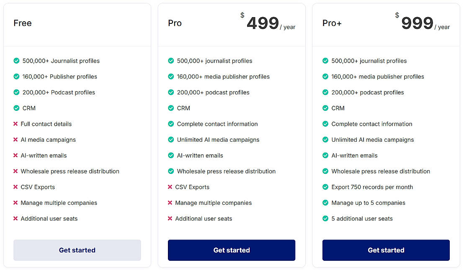Click green check by Export 750 records per month

point(325,187)
